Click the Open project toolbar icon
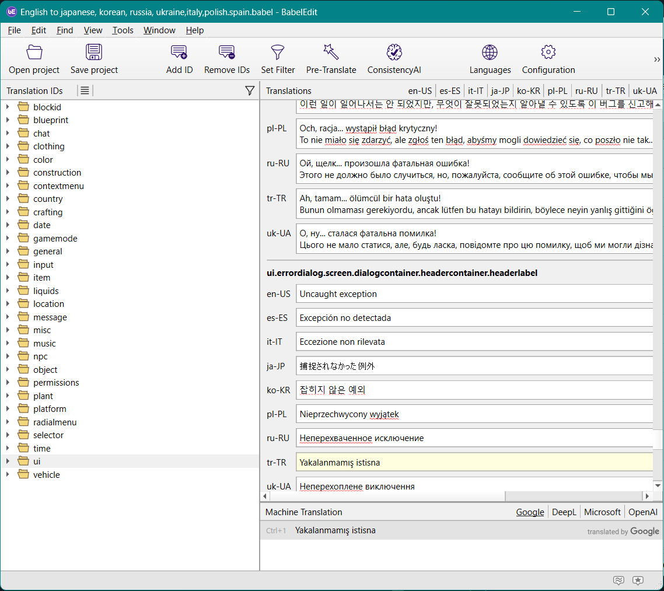The height and width of the screenshot is (591, 664). (x=34, y=53)
